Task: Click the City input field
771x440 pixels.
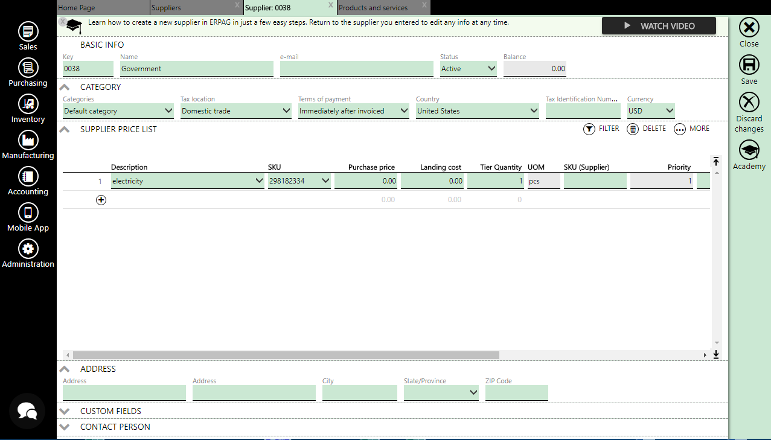Action: [360, 393]
